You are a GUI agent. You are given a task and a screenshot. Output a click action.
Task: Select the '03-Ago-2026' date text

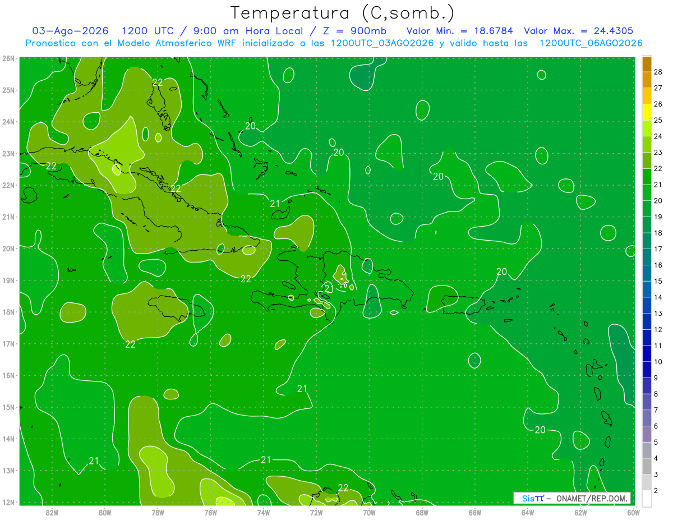[x=71, y=31]
